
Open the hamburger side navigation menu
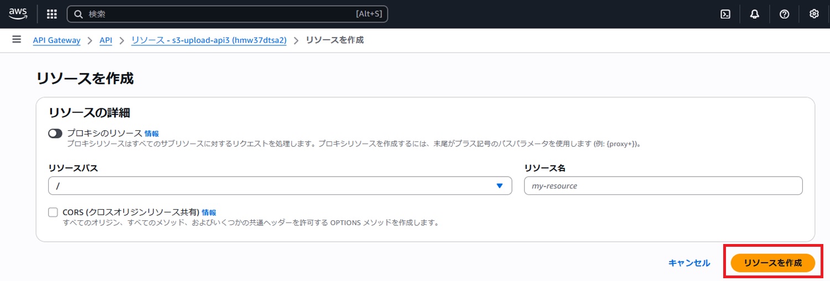(x=17, y=40)
